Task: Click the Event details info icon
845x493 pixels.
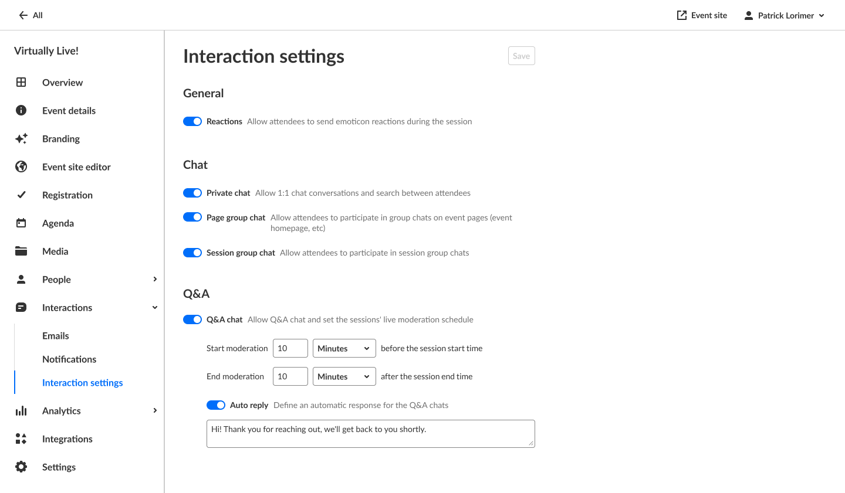Action: [x=21, y=110]
